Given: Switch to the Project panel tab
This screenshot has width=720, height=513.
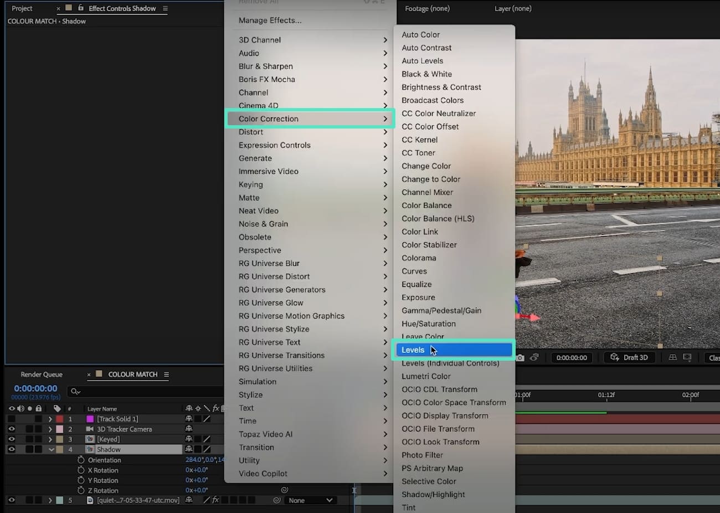Looking at the screenshot, I should coord(22,8).
